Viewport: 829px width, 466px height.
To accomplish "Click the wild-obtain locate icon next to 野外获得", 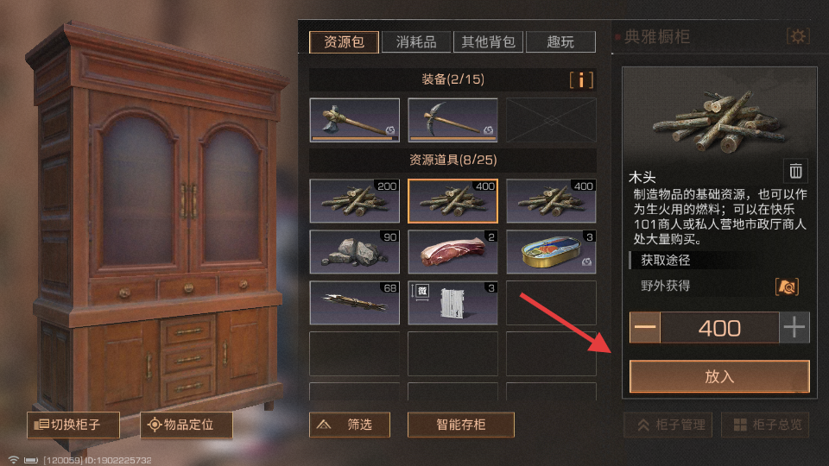I will tap(787, 287).
